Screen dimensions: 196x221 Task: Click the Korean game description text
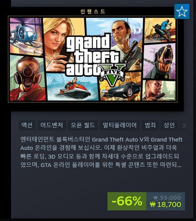pos(101,152)
